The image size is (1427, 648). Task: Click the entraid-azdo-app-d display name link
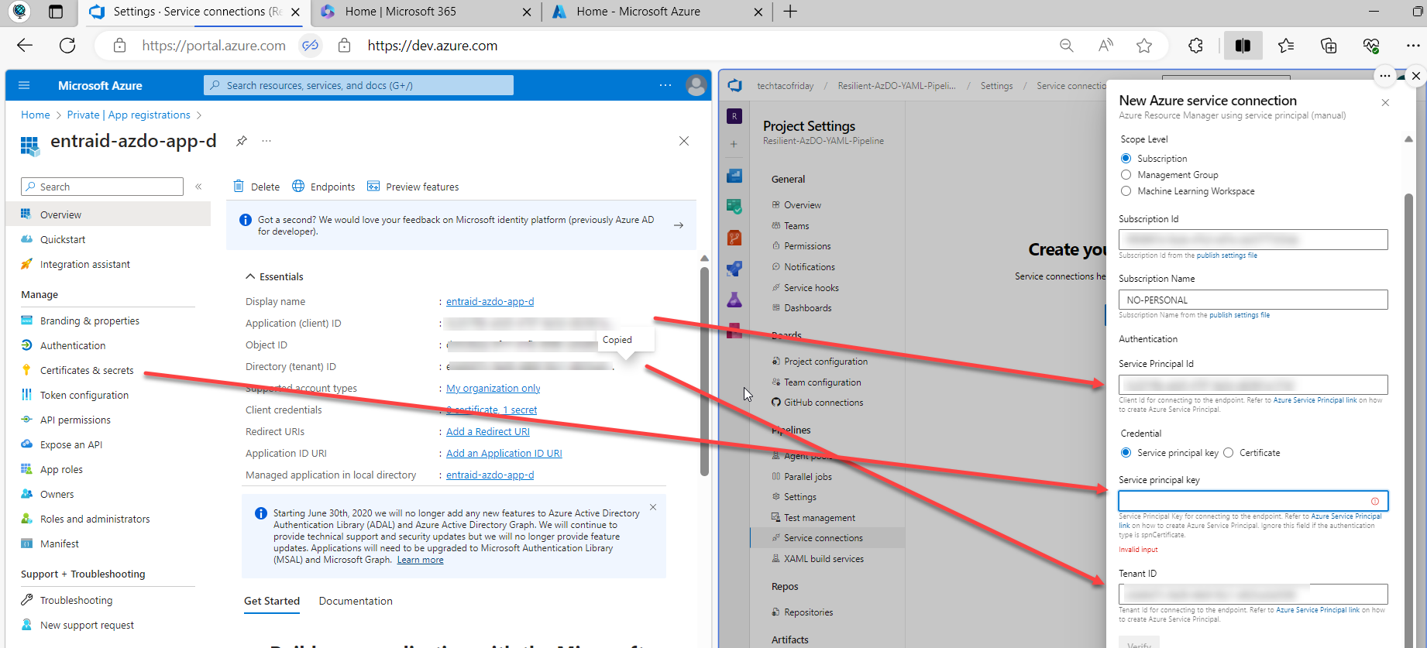pyautogui.click(x=490, y=301)
